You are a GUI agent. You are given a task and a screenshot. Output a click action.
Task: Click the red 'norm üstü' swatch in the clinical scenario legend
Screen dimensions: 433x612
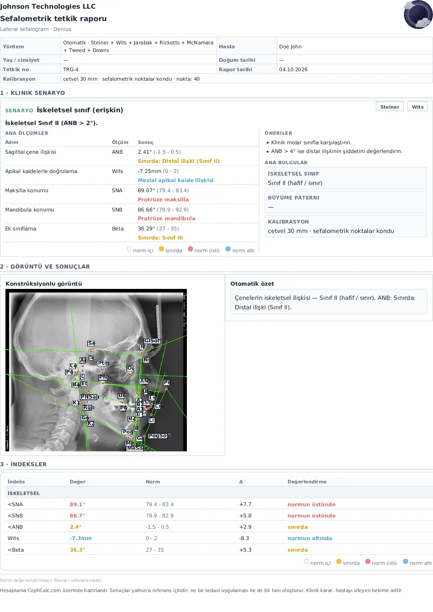point(191,249)
